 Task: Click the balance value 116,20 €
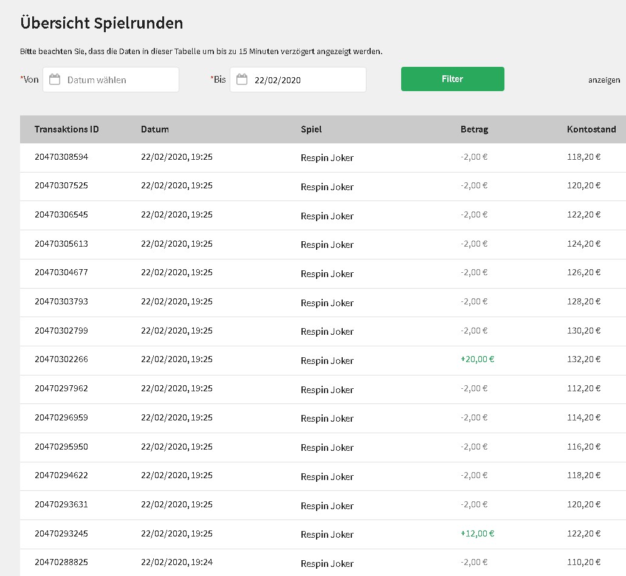click(583, 447)
